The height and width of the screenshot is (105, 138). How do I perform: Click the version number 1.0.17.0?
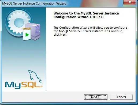(96, 17)
